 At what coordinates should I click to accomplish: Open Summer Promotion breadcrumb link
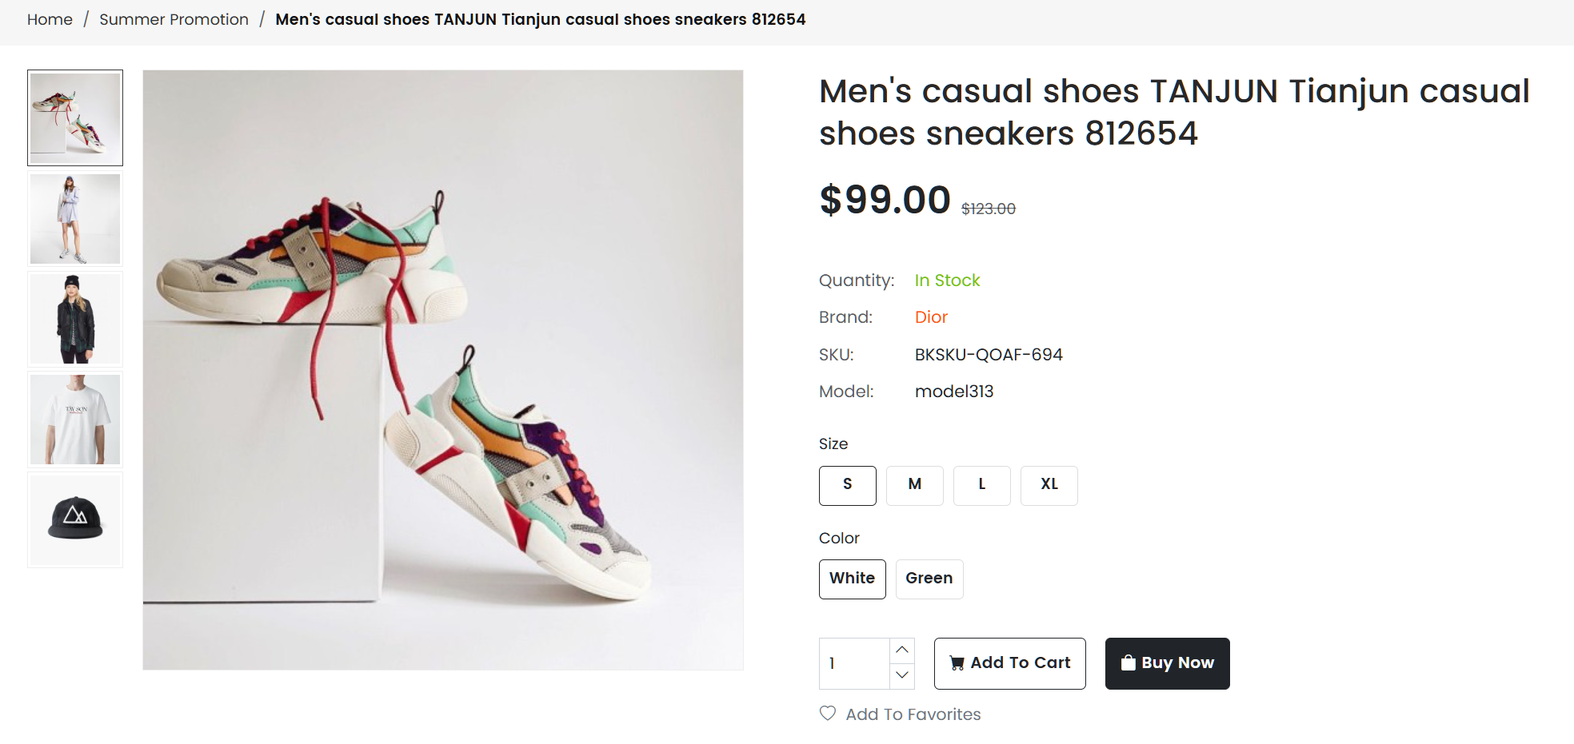coord(174,19)
